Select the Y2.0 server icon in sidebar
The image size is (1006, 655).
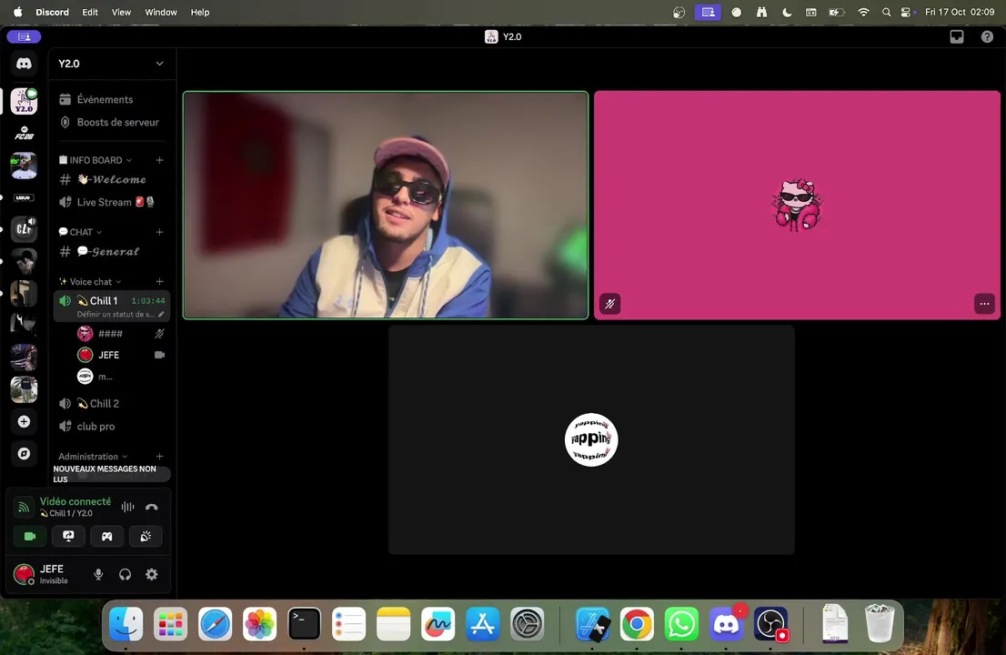(24, 101)
